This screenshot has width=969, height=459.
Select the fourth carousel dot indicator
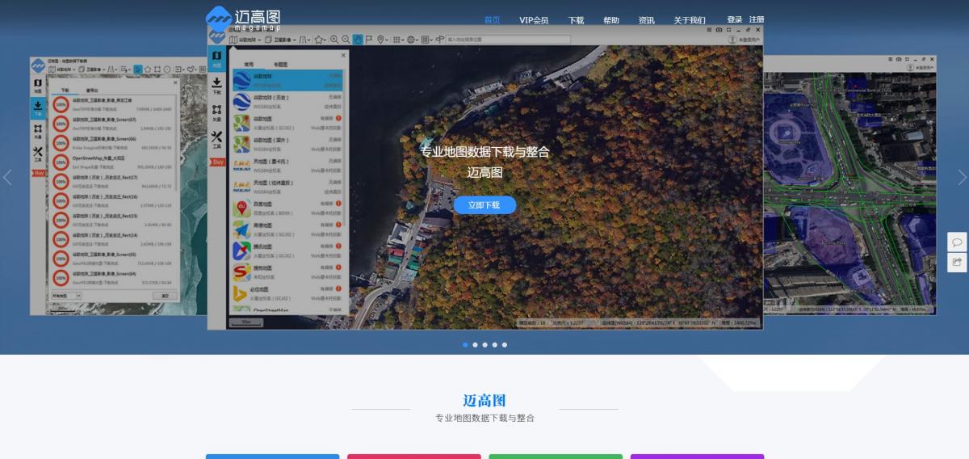[495, 345]
